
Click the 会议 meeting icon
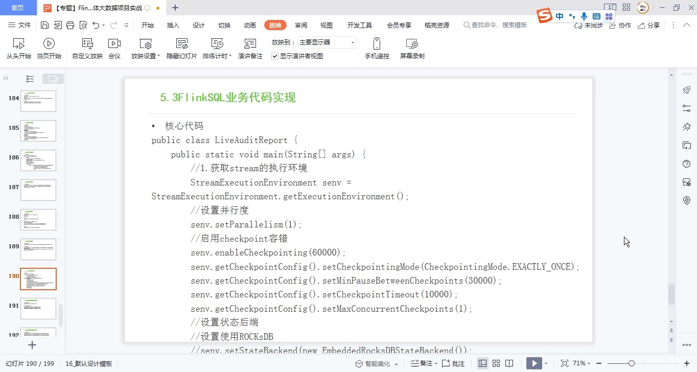114,49
